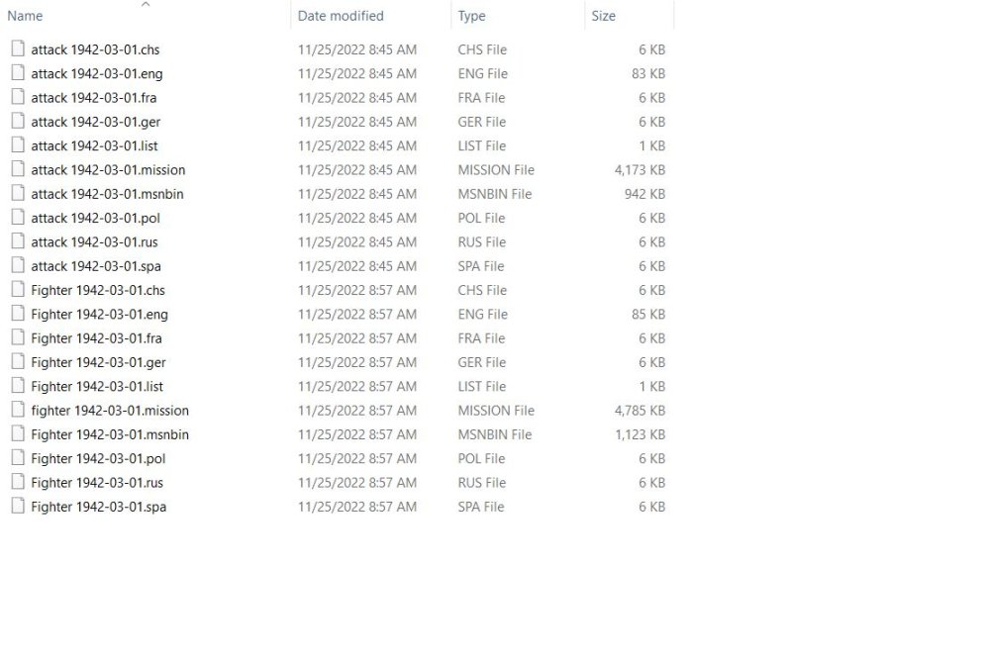Click file name Fighter 1942-03-01.spa

point(98,506)
